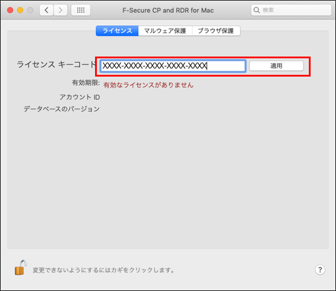Show all preferences grid icon

pyautogui.click(x=81, y=10)
